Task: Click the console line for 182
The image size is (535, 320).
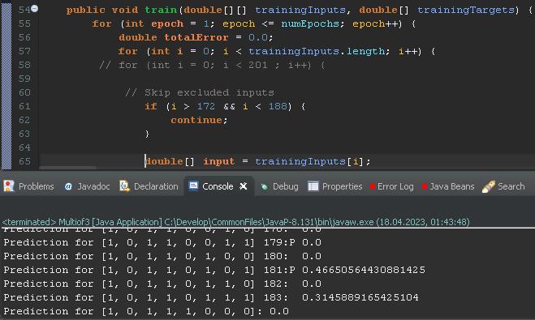Action: pos(162,284)
